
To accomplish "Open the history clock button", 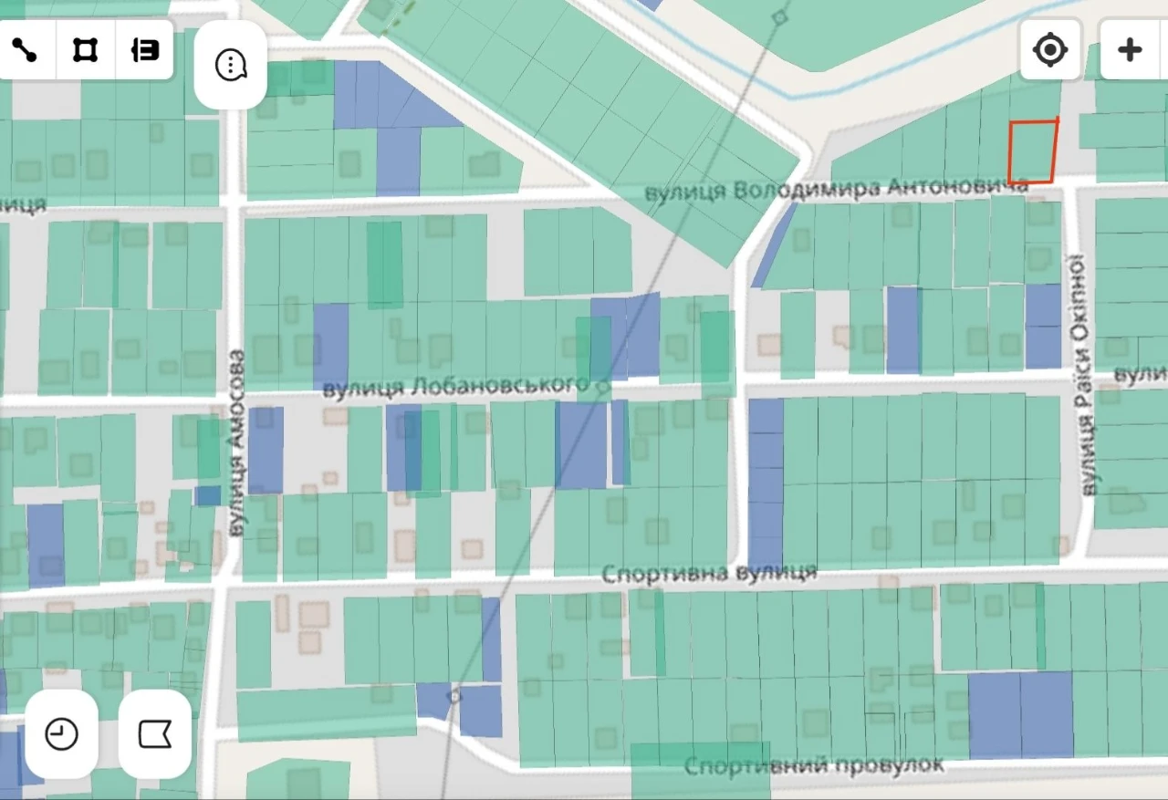I will click(62, 733).
